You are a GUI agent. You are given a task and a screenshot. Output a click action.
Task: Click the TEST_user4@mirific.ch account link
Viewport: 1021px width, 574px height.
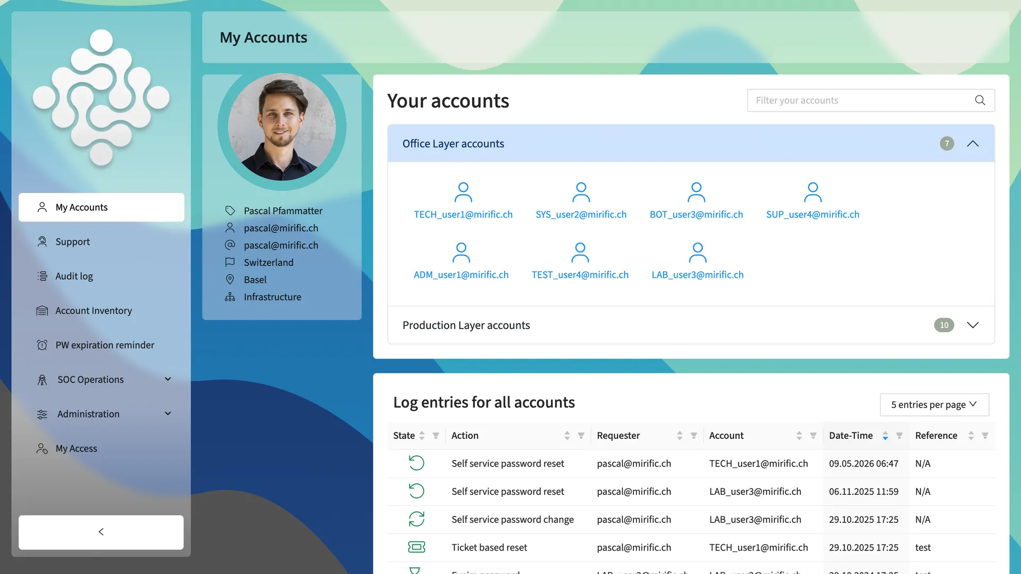pyautogui.click(x=580, y=275)
